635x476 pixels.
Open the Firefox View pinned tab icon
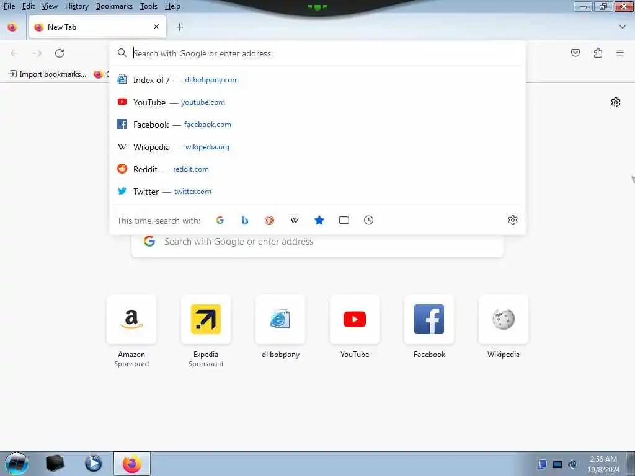(x=12, y=27)
